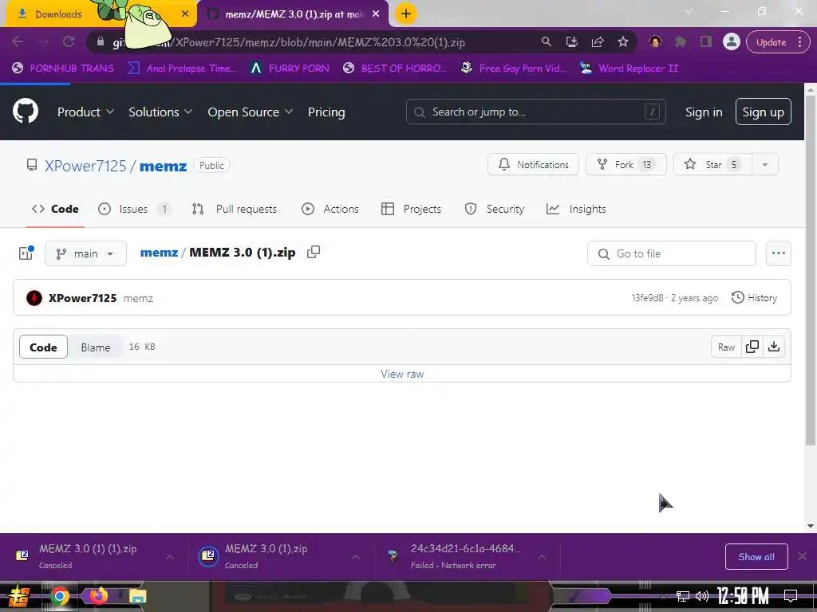The width and height of the screenshot is (817, 612).
Task: Open new browser tab with plus button
Action: 406,14
